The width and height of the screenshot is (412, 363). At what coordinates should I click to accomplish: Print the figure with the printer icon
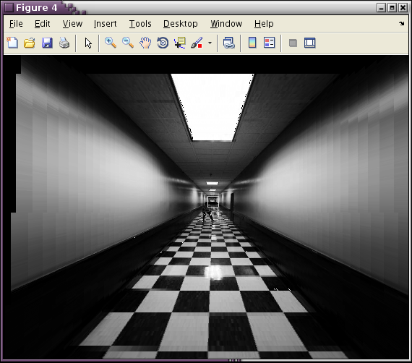[64, 43]
